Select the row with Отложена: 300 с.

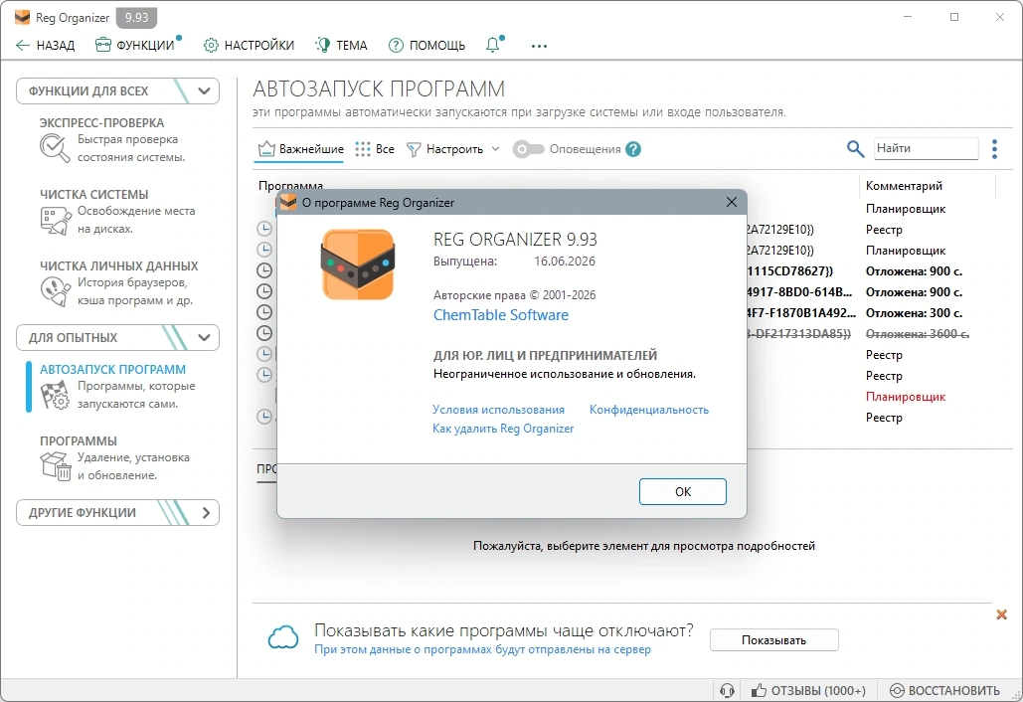click(x=914, y=313)
